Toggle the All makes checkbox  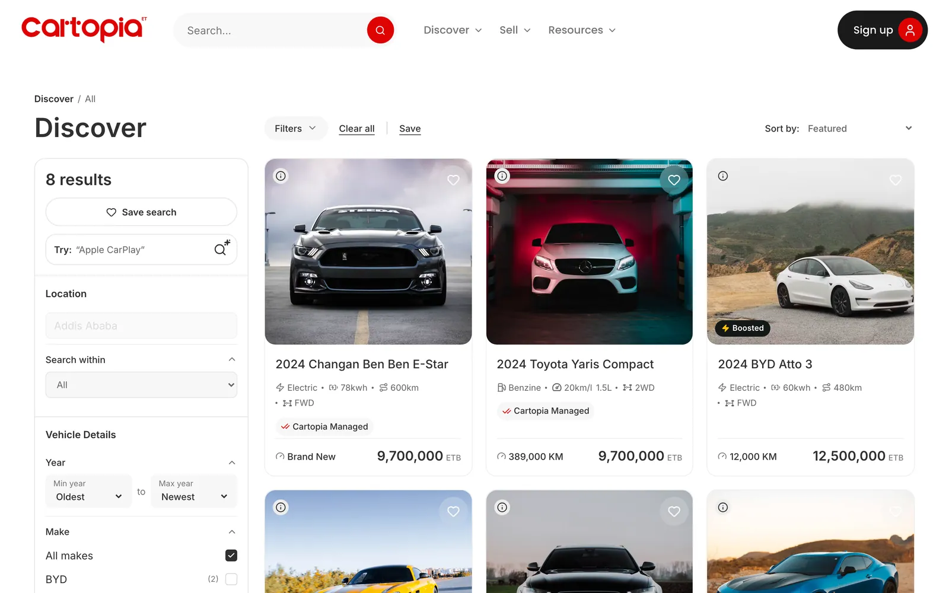[x=231, y=556]
